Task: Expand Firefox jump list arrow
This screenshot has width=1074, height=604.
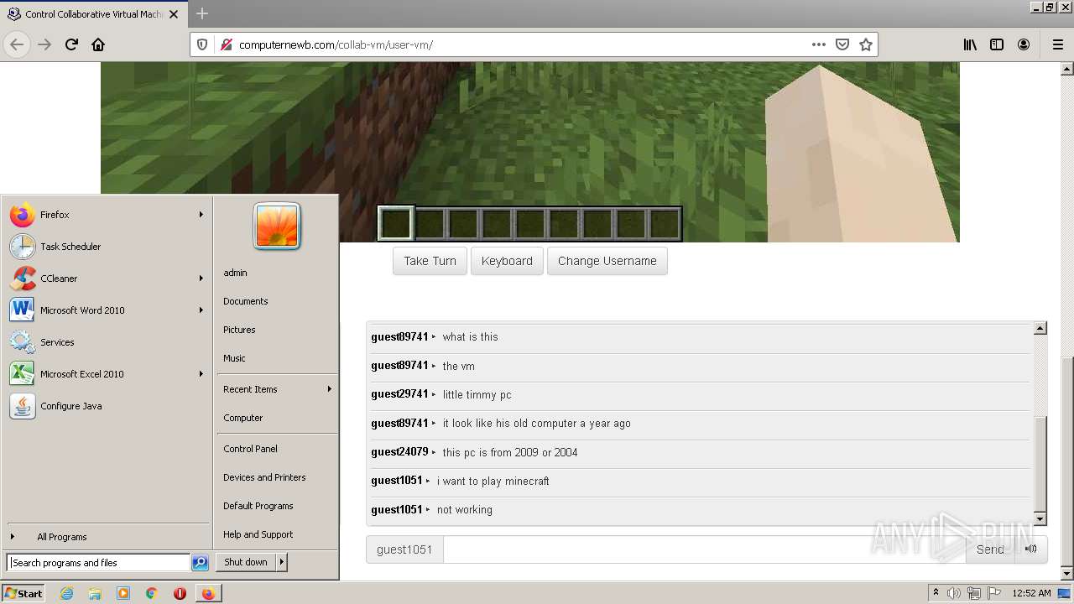Action: pyautogui.click(x=201, y=215)
